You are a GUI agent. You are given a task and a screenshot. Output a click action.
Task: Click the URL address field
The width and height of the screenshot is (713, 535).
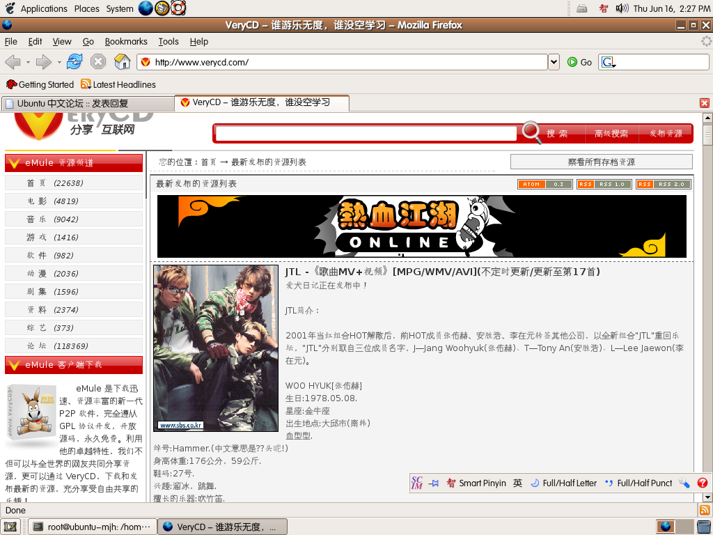[342, 62]
